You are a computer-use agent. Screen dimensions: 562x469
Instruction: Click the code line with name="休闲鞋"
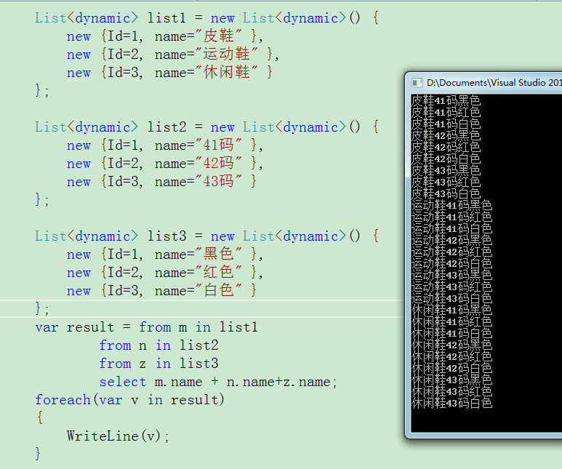tap(169, 73)
